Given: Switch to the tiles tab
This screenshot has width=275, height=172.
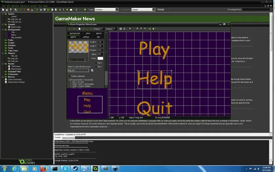Looking at the screenshot, I should [99, 37].
